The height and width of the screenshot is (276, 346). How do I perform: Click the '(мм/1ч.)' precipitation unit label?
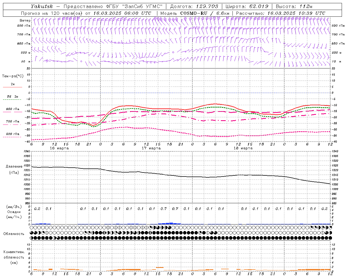point(14,217)
